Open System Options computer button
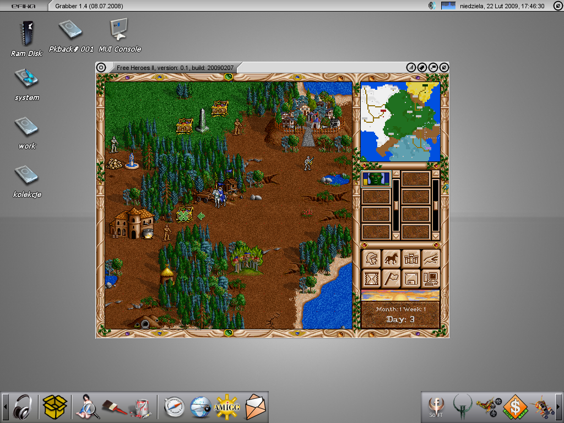Image resolution: width=564 pixels, height=423 pixels. [x=431, y=278]
